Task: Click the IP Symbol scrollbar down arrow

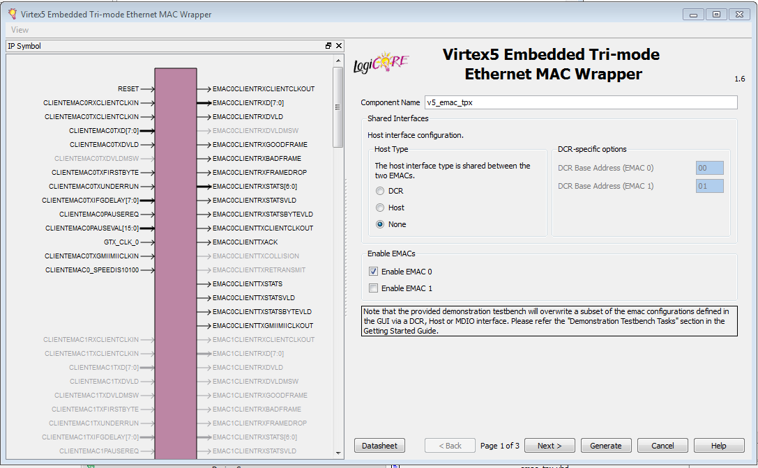Action: point(338,453)
